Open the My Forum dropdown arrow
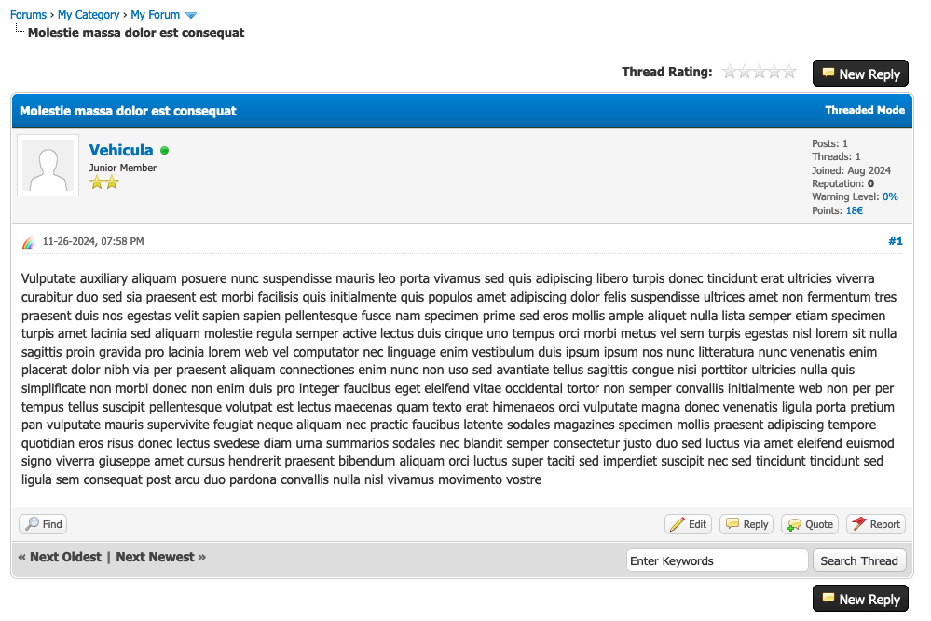Viewport: 931px width, 621px height. (x=191, y=15)
